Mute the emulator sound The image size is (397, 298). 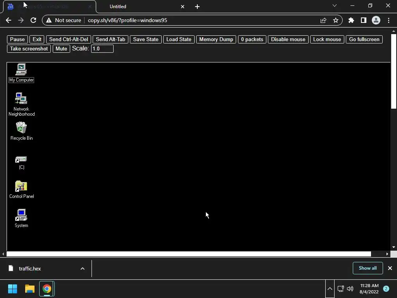coord(61,49)
